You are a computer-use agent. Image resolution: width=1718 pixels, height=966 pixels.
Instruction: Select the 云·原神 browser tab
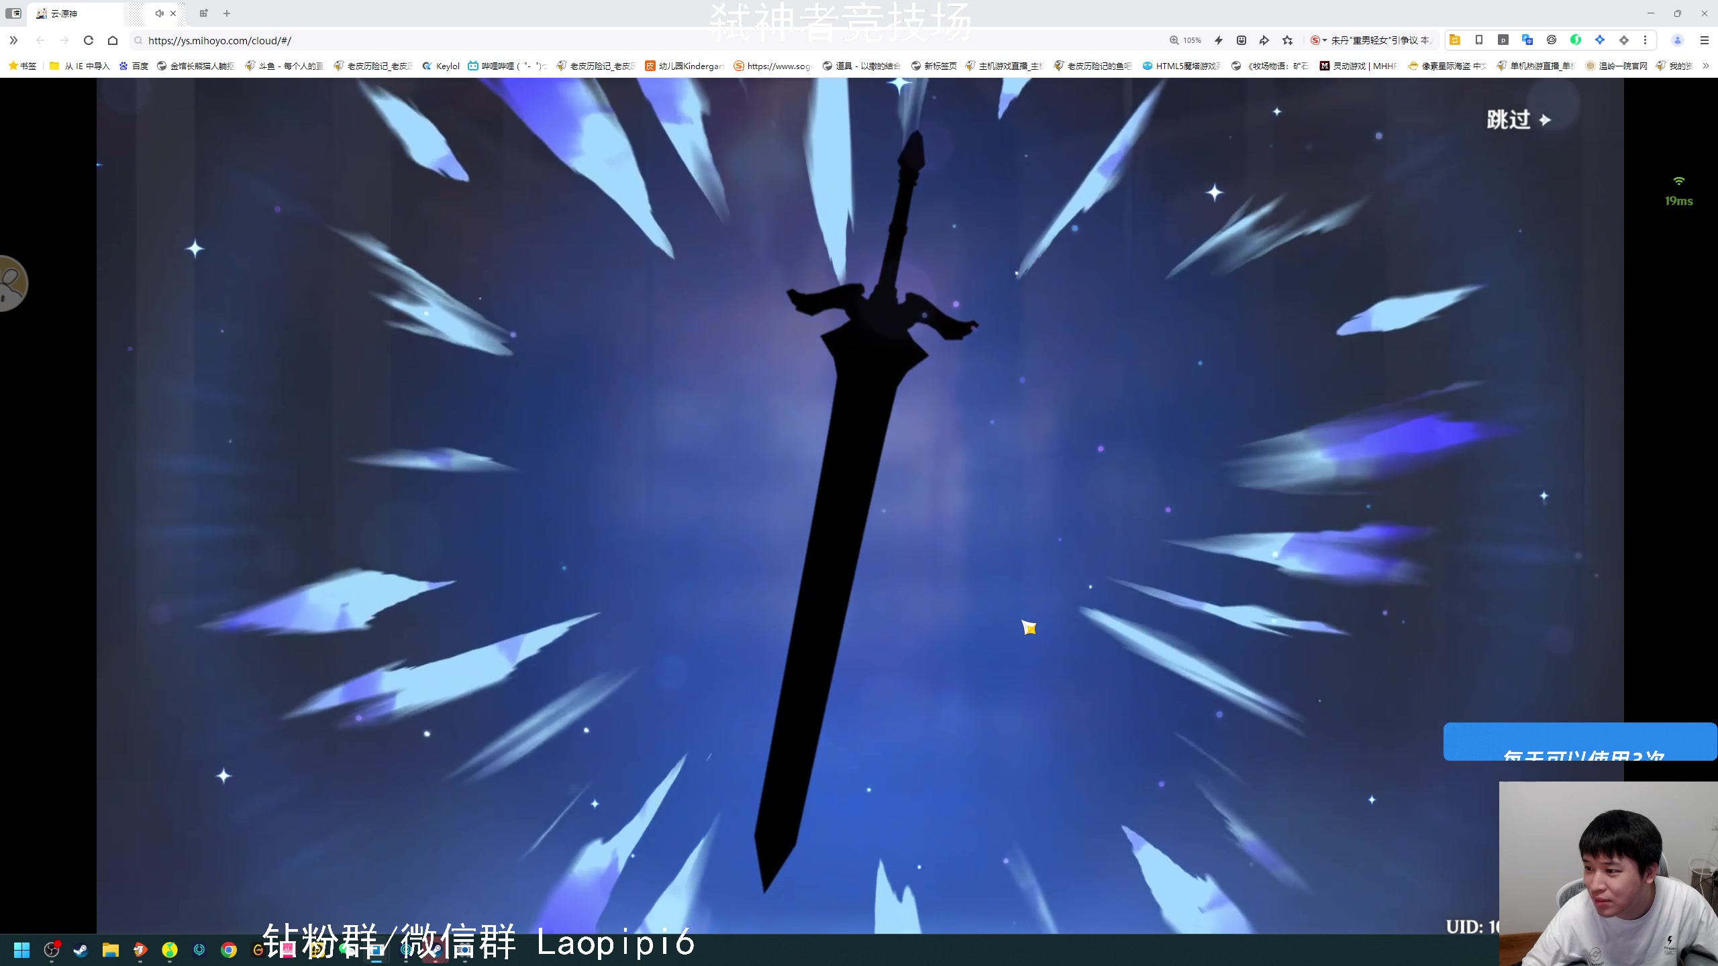87,13
